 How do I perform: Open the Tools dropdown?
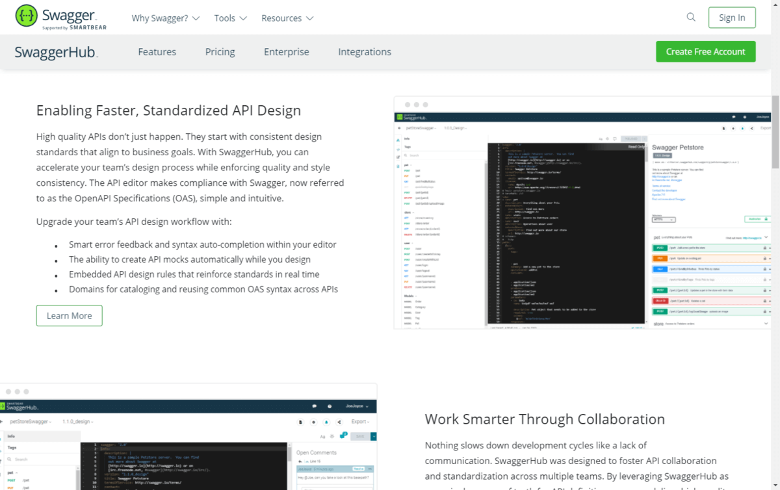(231, 18)
